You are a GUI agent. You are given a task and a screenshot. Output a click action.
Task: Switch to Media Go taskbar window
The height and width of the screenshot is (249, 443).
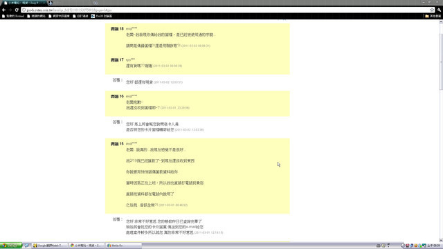[123, 246]
